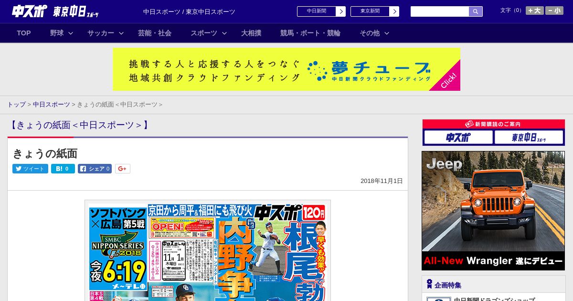Open the 東京新聞 link button
Screen dimensions: 573x301
(375, 11)
